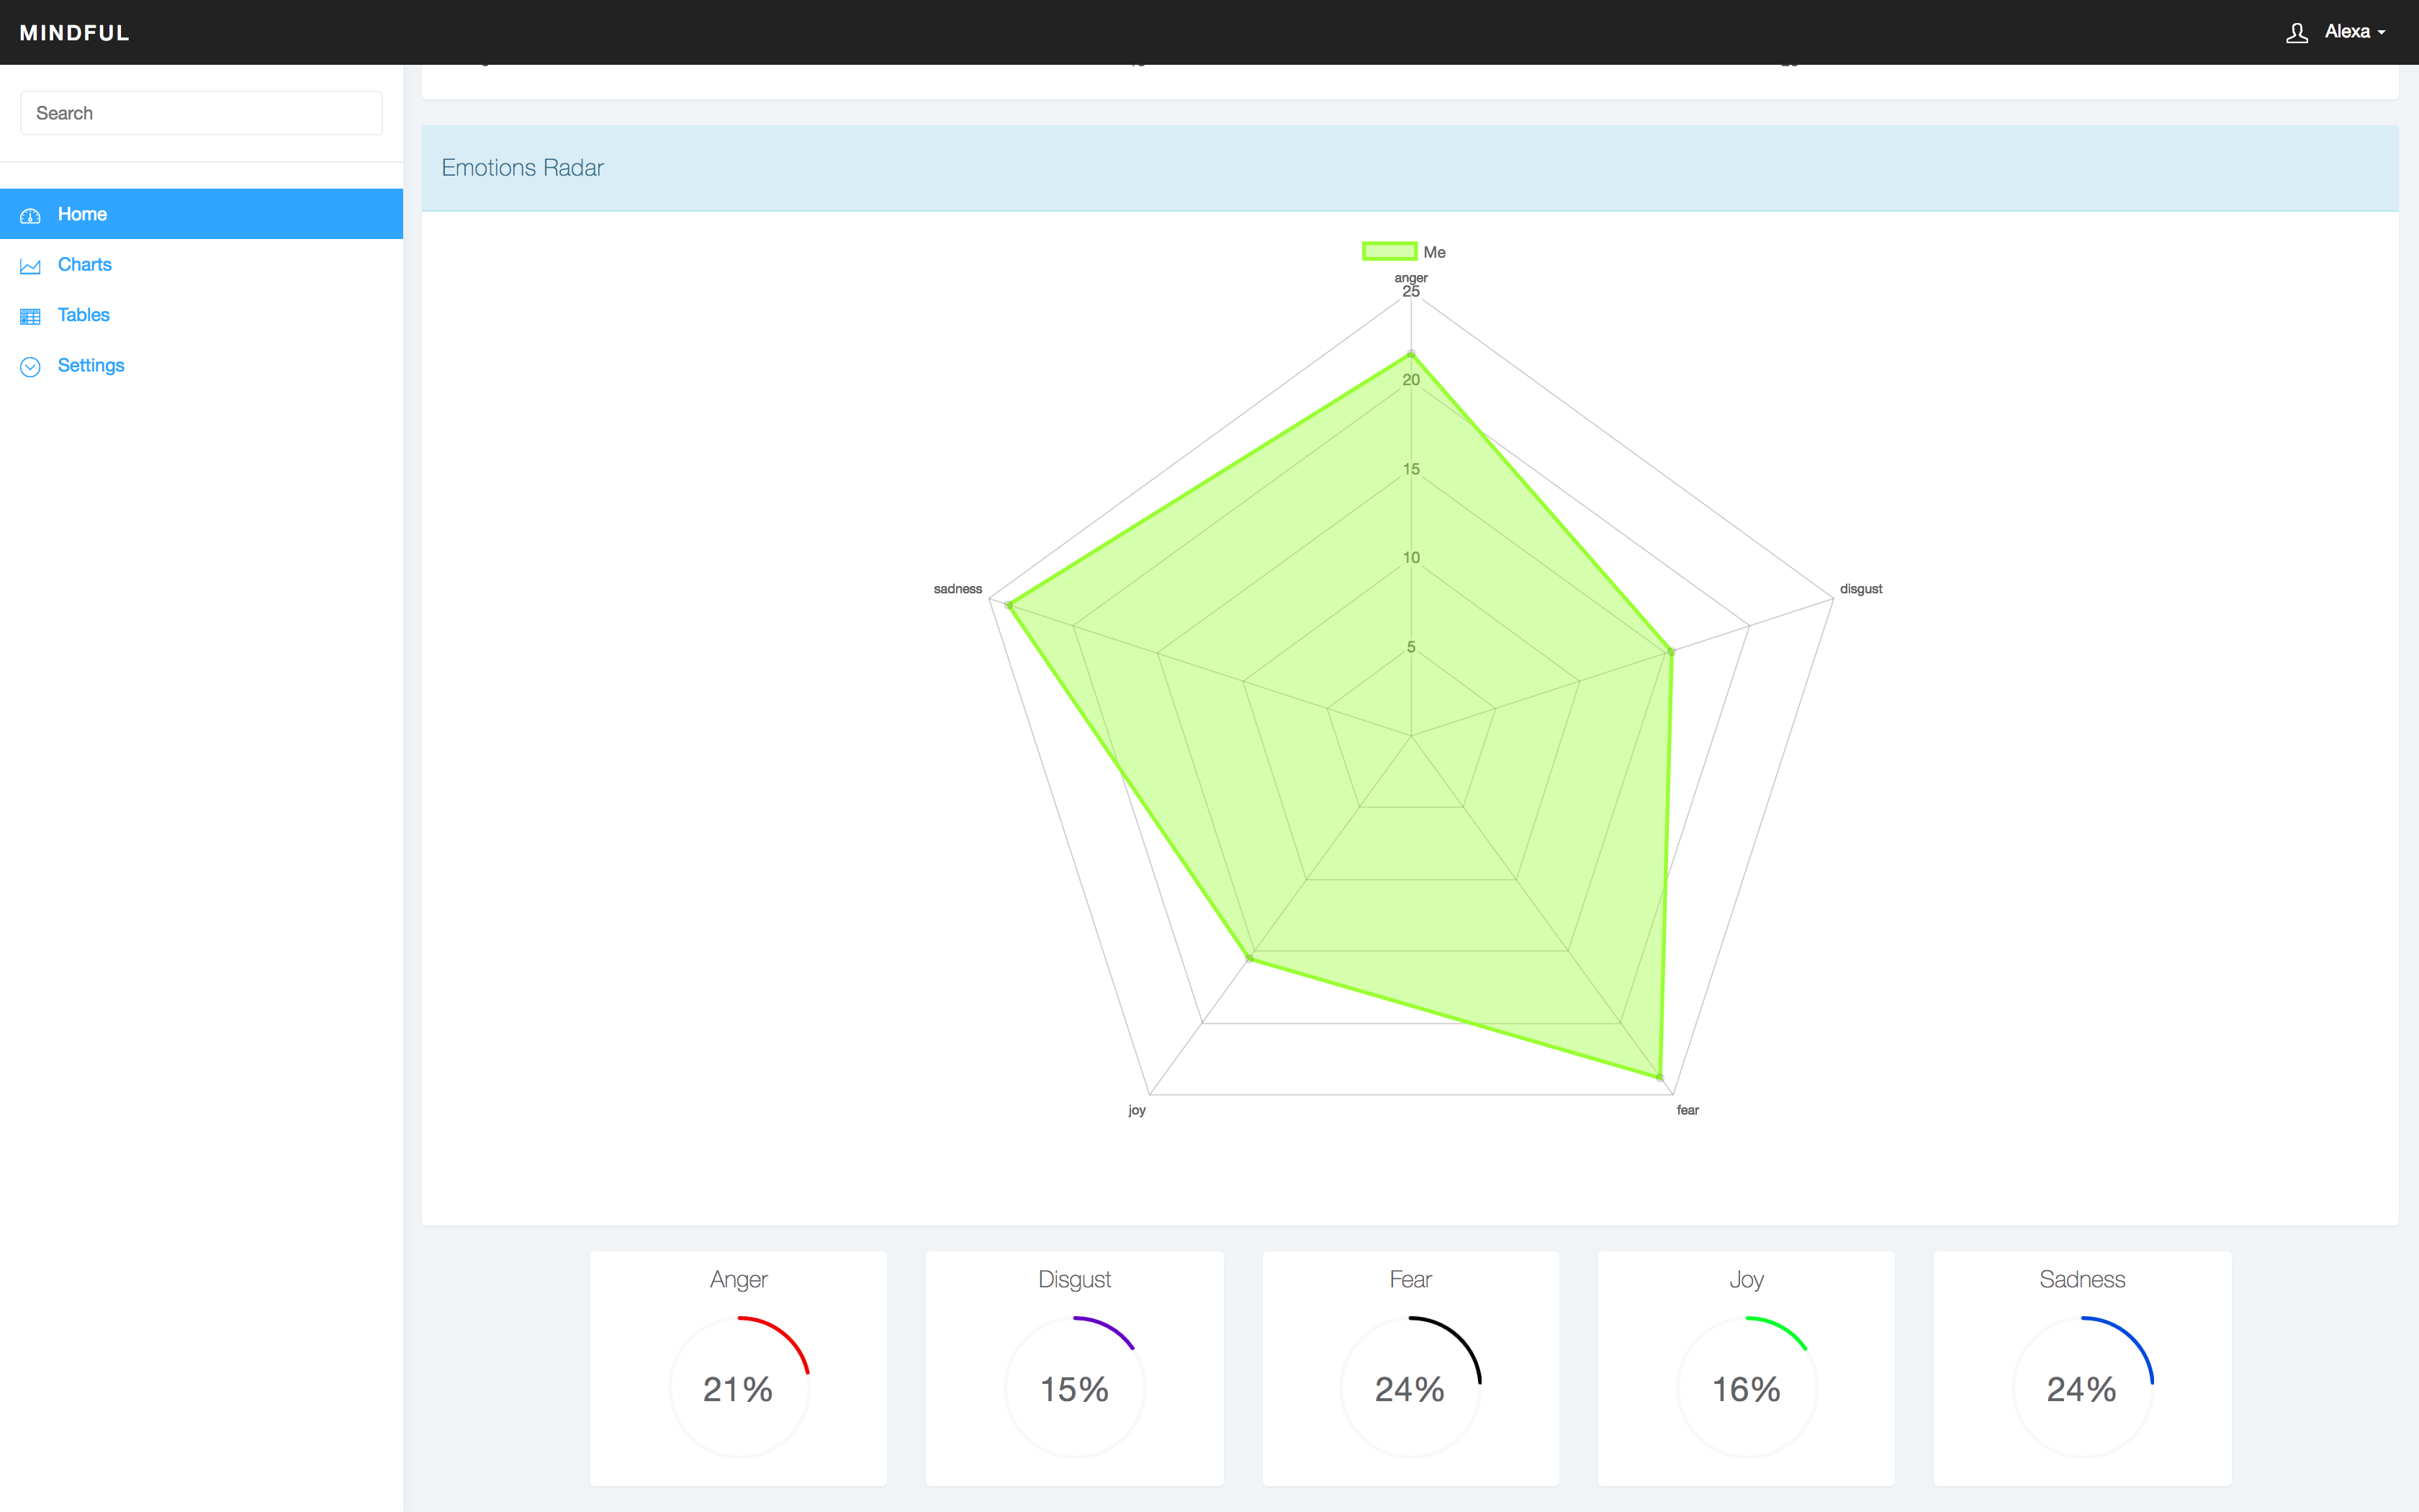Toggle the Me dataset legend swatch
The image size is (2419, 1512).
1389,252
